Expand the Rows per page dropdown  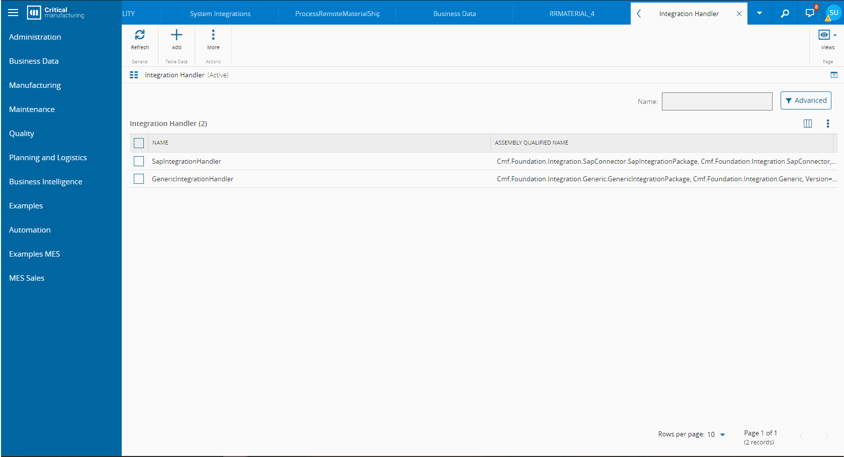722,434
